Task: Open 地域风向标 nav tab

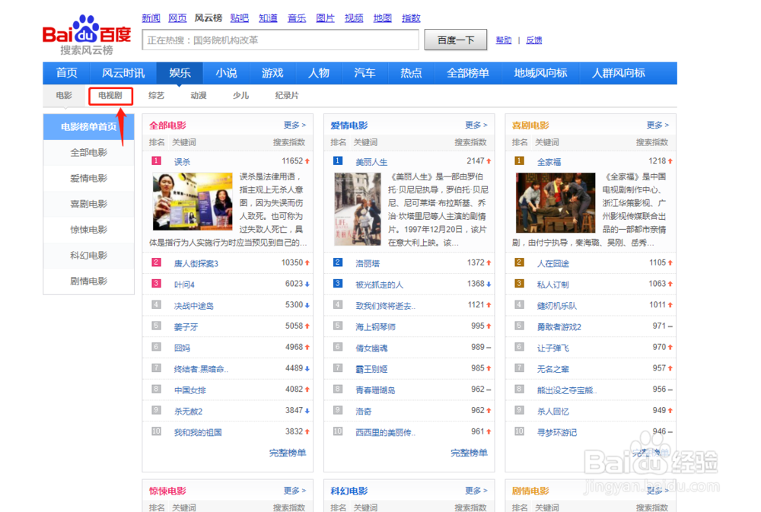Action: click(540, 73)
